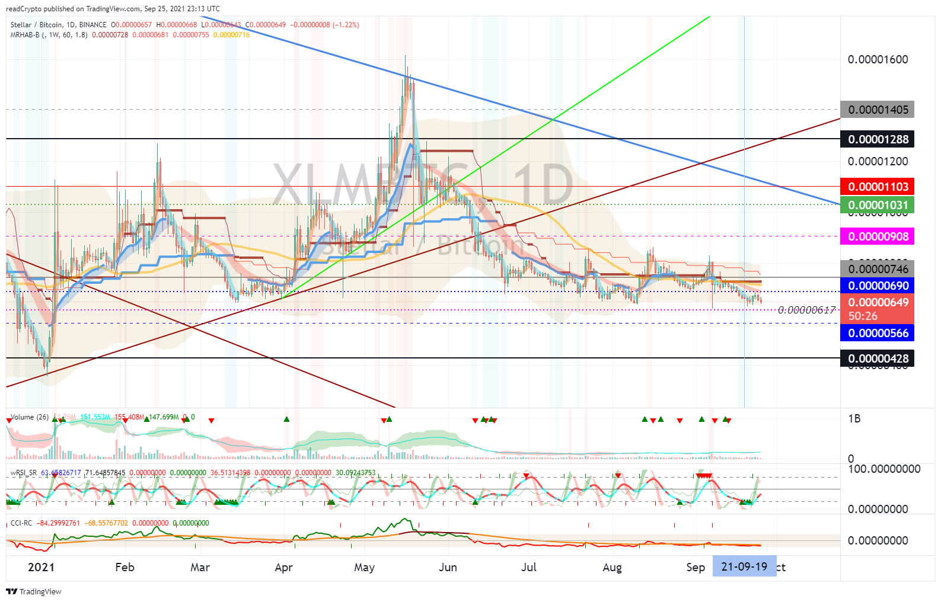Click the readCrypto published header text
Screen dimensions: 941x602
click(113, 9)
